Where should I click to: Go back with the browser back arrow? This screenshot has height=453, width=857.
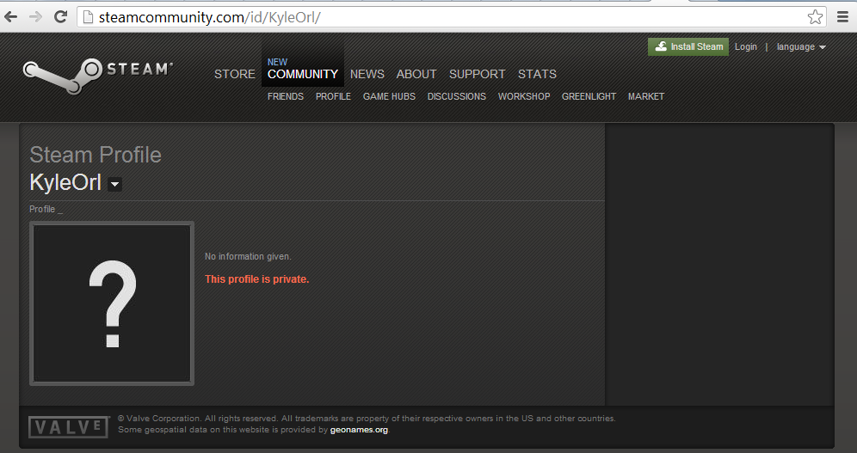(10, 17)
